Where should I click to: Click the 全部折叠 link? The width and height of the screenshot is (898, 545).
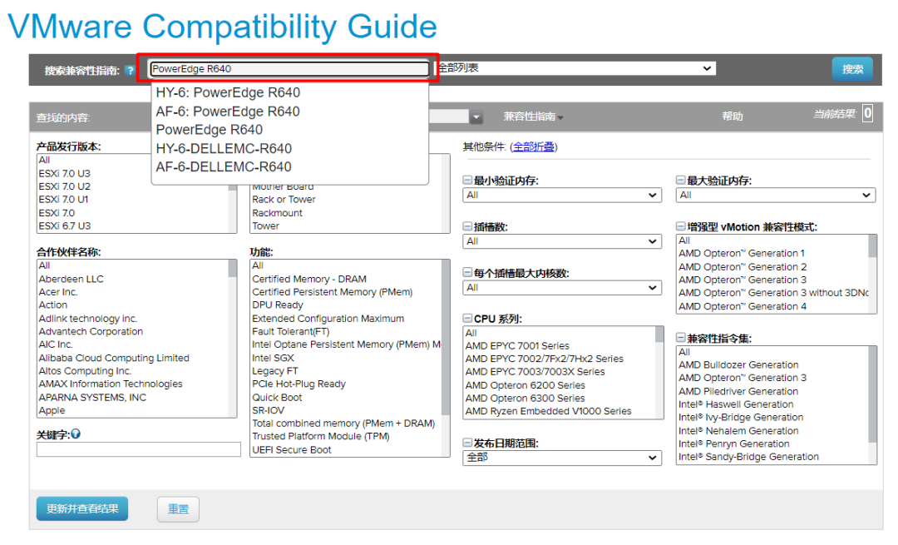click(x=534, y=147)
